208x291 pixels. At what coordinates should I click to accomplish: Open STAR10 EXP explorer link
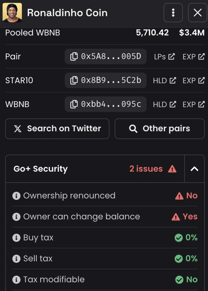pyautogui.click(x=193, y=81)
